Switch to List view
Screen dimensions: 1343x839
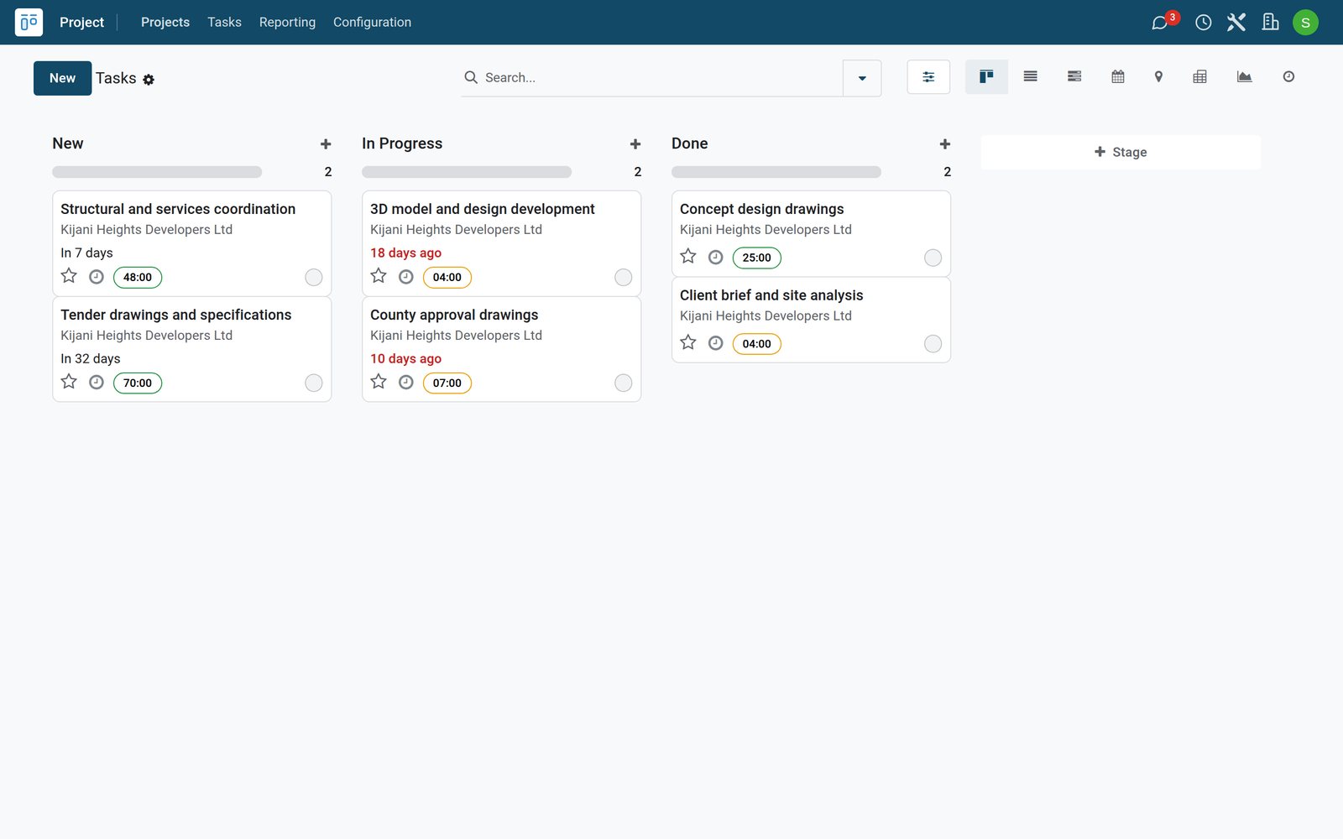point(1031,77)
